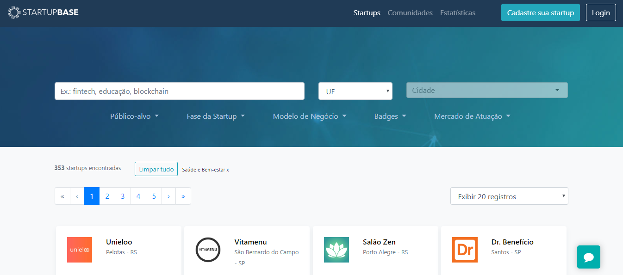Open the Unieloo startup title
Screen dimensions: 623x275
(x=119, y=242)
